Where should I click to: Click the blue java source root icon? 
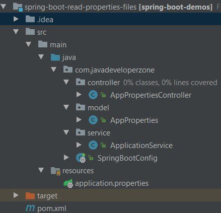pos(55,57)
